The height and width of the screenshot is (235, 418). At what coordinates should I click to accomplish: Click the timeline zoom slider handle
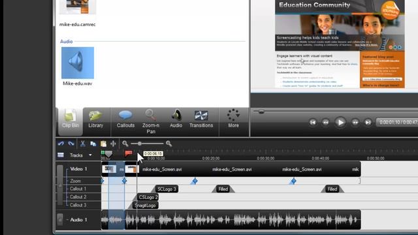[x=139, y=144]
